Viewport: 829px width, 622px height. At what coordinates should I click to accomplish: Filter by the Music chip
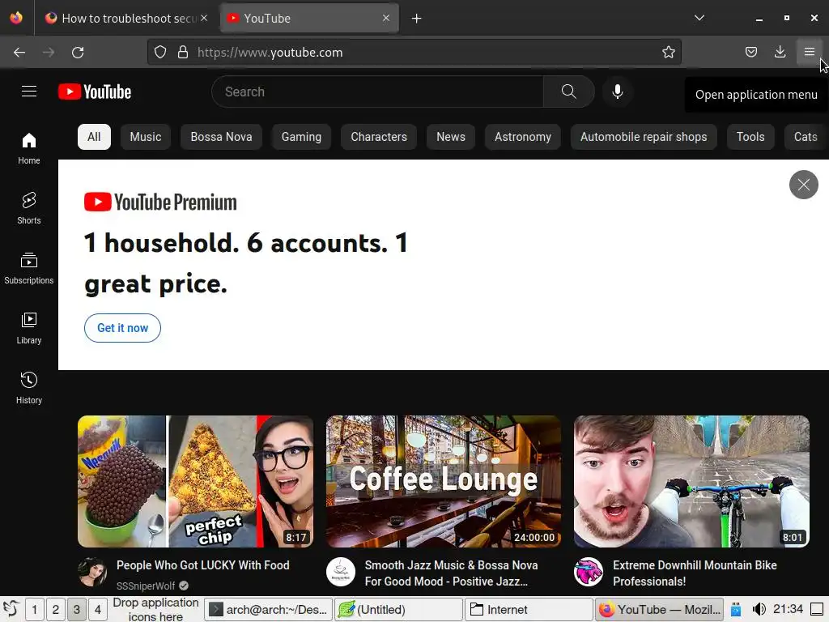coord(146,137)
